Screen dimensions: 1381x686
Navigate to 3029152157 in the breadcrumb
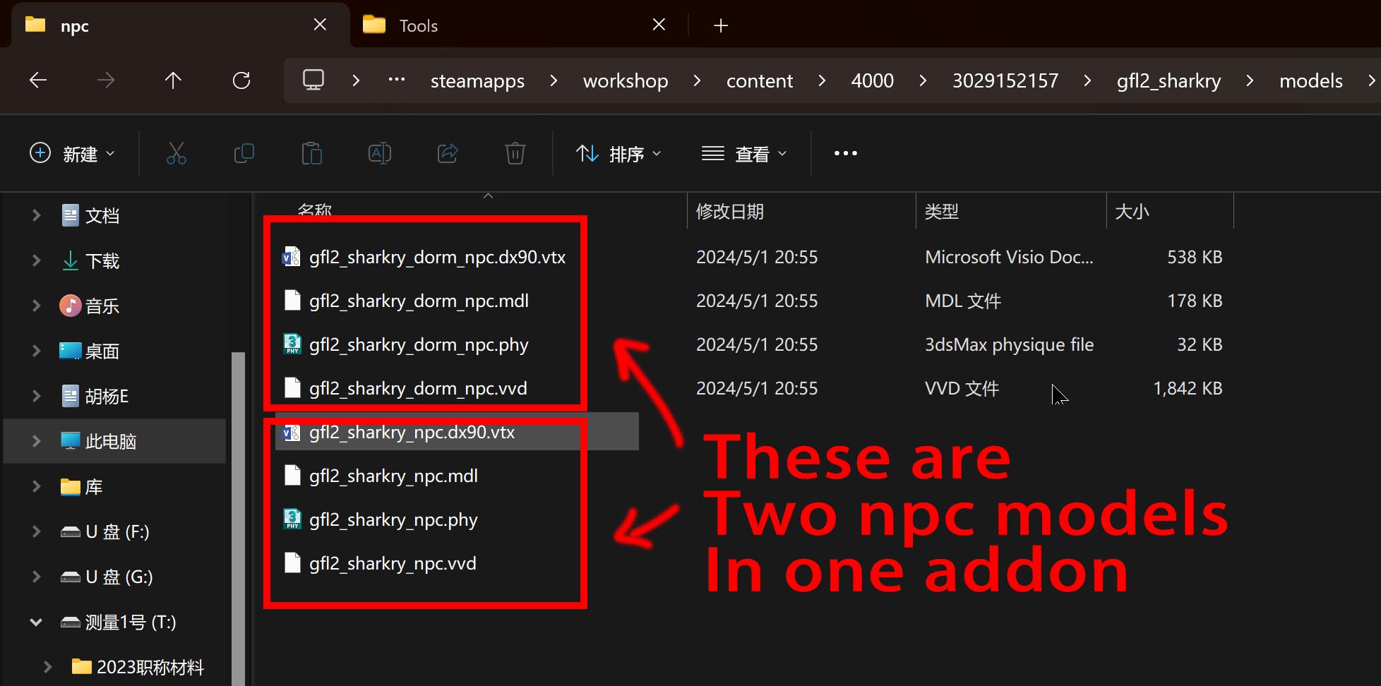click(x=1005, y=80)
